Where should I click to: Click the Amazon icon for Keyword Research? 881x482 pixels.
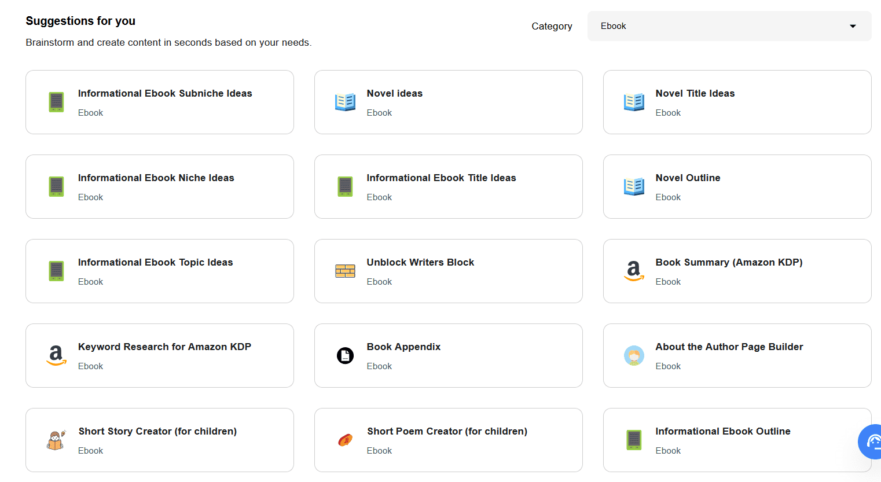(56, 355)
